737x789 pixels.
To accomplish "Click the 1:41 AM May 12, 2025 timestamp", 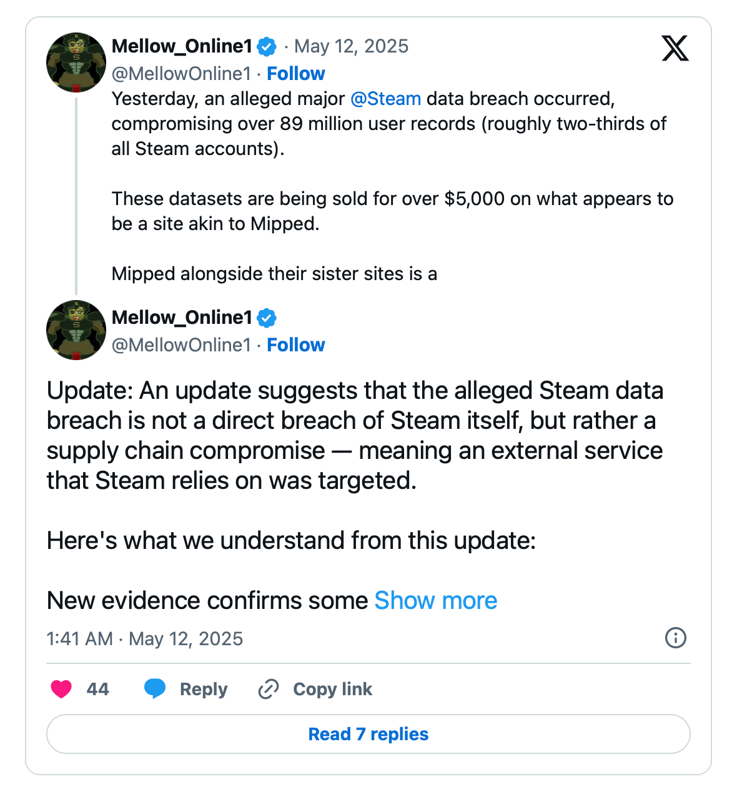I will [145, 638].
